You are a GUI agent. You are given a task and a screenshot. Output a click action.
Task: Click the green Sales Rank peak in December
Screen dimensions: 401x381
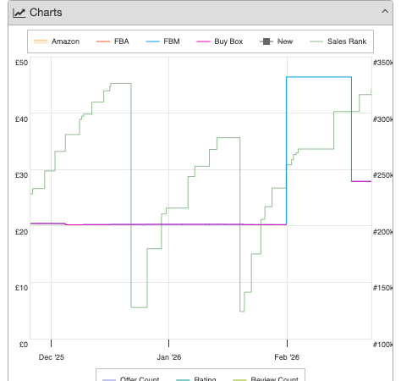click(x=121, y=83)
